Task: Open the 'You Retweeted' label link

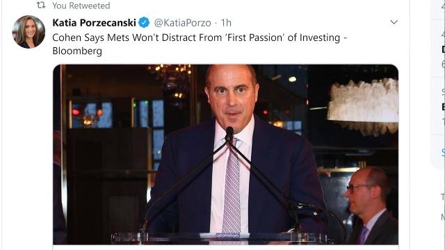Action: 81,6
